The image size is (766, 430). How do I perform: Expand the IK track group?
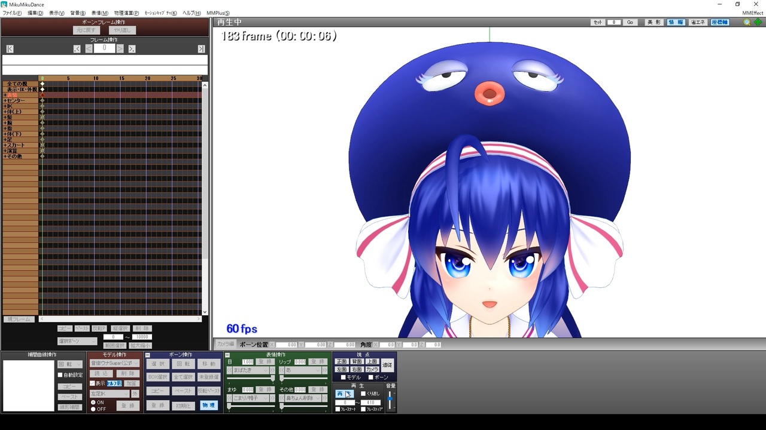pos(5,106)
